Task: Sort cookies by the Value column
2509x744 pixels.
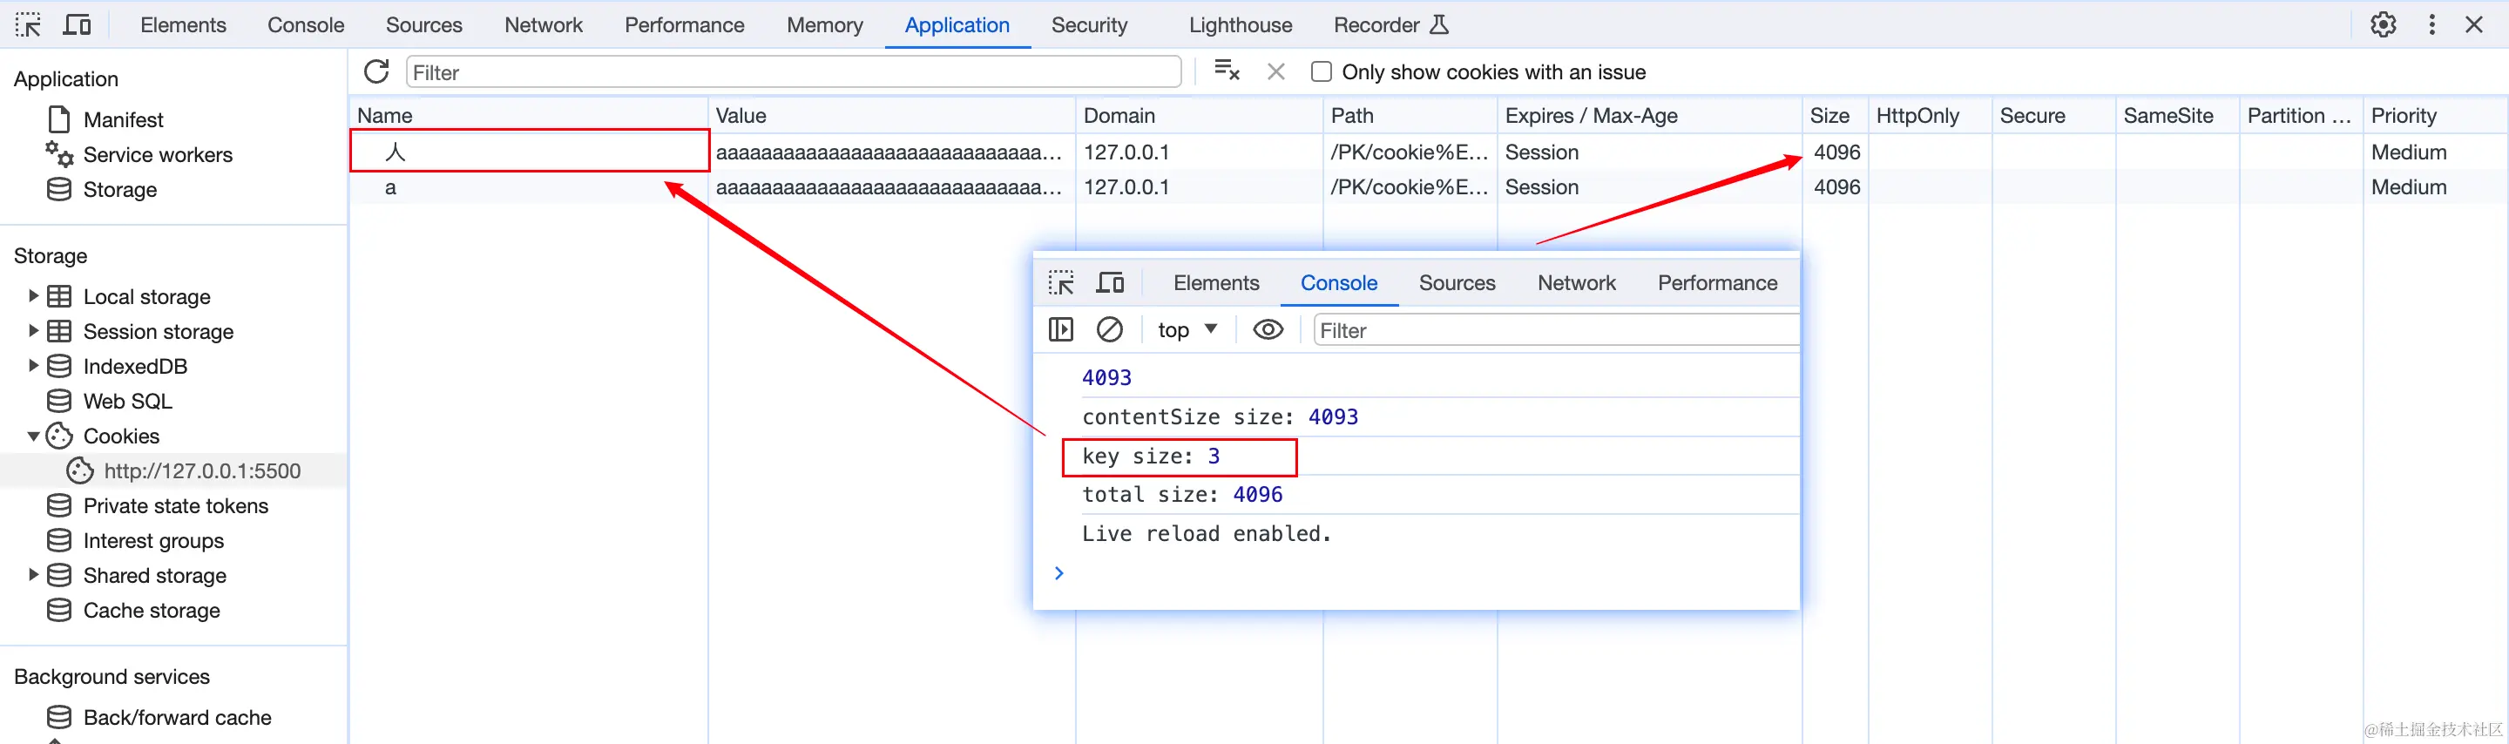Action: pos(892,116)
